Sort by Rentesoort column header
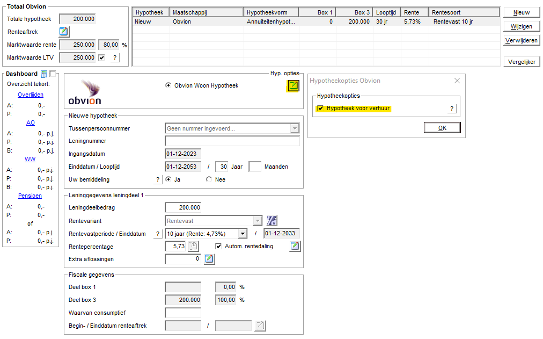The height and width of the screenshot is (339, 543). (x=464, y=12)
